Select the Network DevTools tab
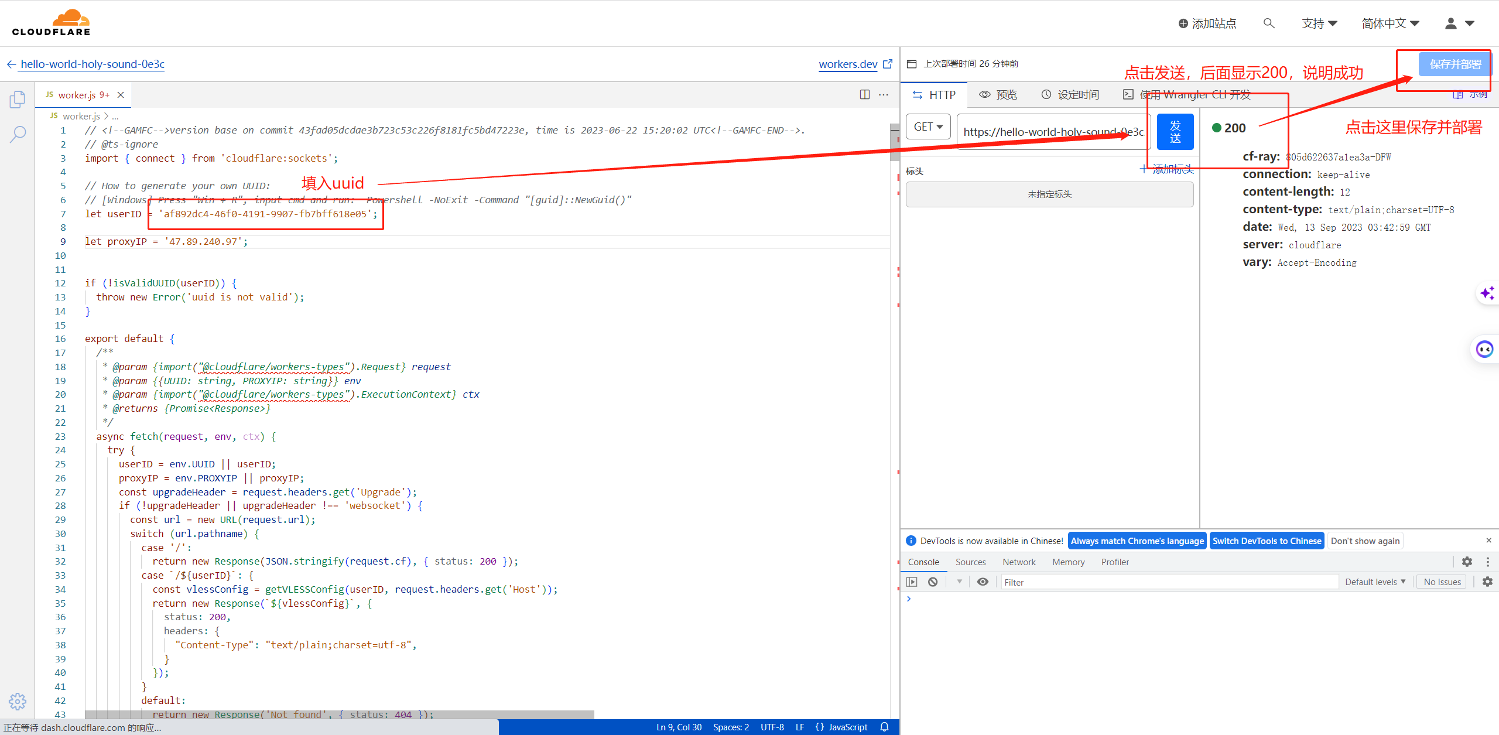Viewport: 1499px width, 735px height. point(1019,562)
